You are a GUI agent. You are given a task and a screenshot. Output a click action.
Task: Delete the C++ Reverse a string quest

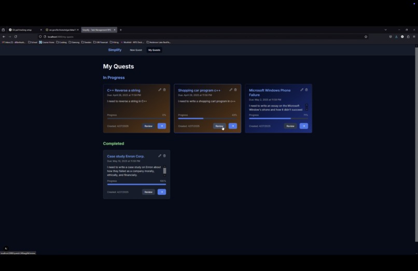pos(164,90)
